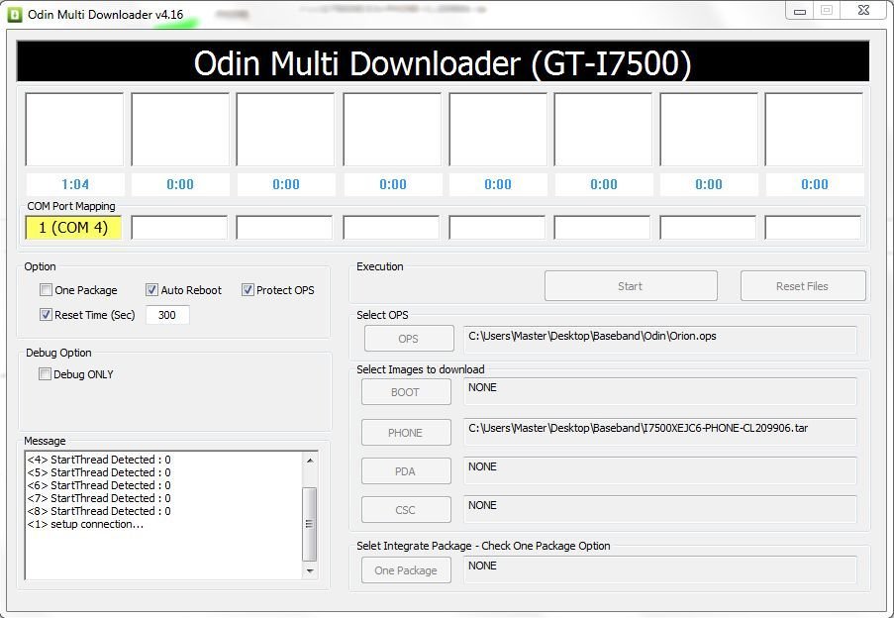Click the Odin app icon in title bar
894x618 pixels.
tap(14, 15)
